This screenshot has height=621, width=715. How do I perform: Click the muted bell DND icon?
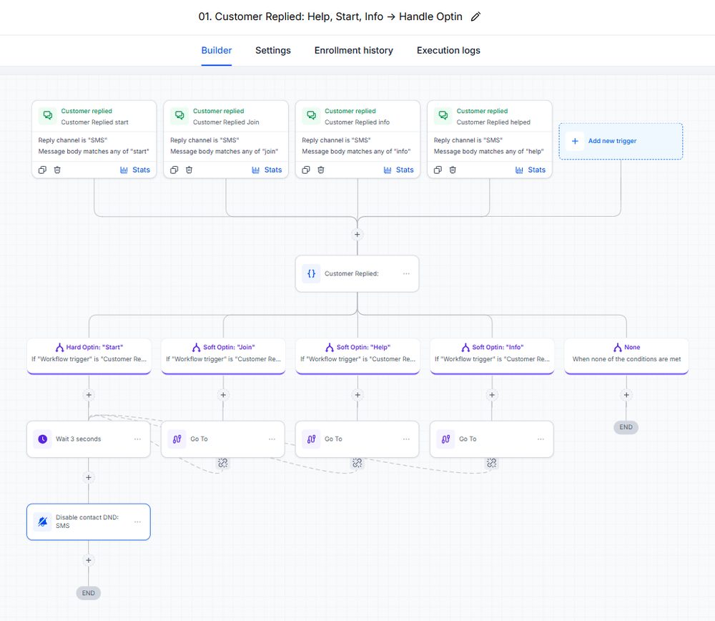[x=42, y=522]
